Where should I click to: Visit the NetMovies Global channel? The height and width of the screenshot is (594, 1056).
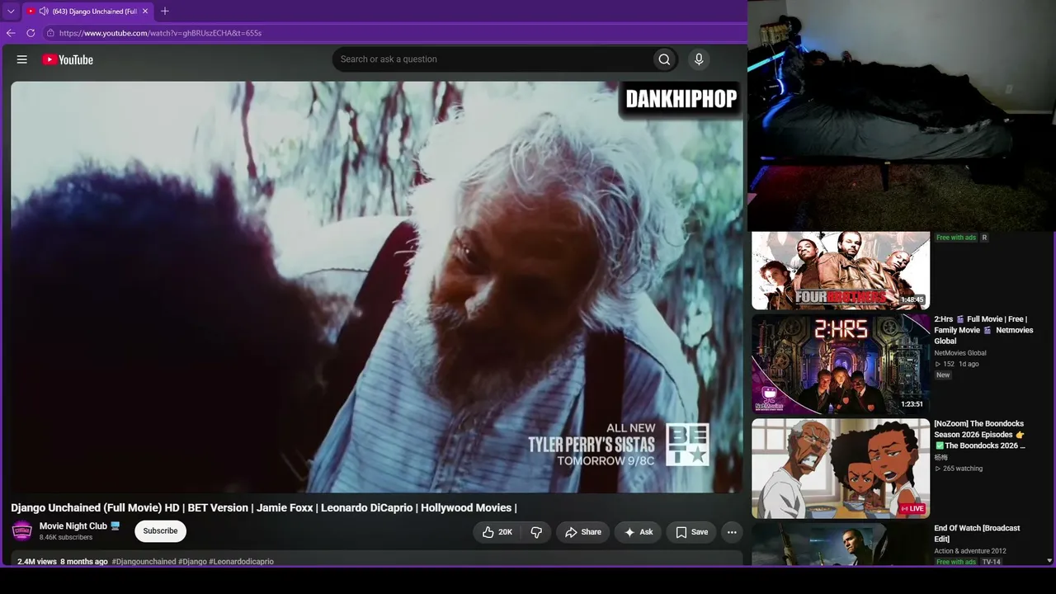(960, 353)
